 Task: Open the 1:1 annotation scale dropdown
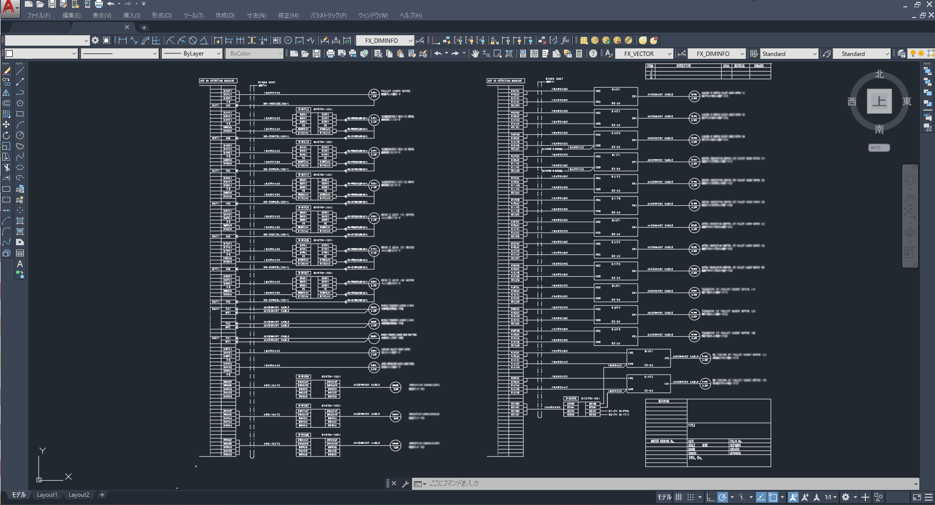click(830, 497)
